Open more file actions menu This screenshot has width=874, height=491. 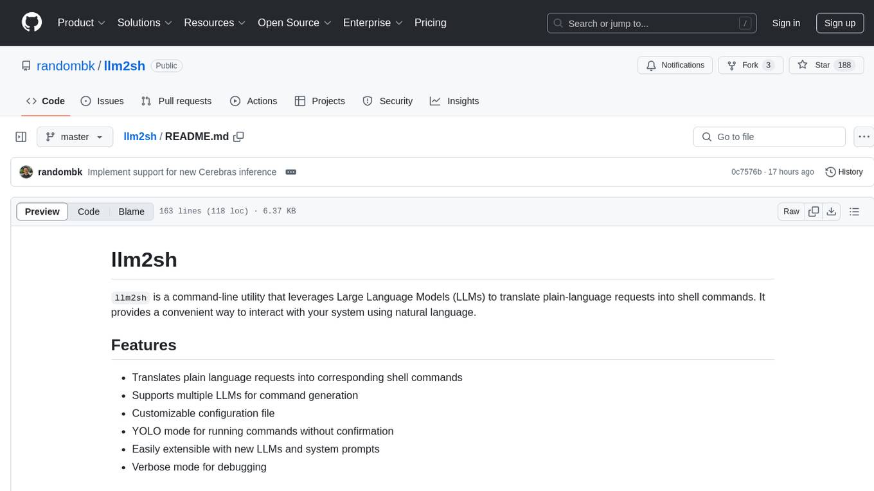[864, 137]
